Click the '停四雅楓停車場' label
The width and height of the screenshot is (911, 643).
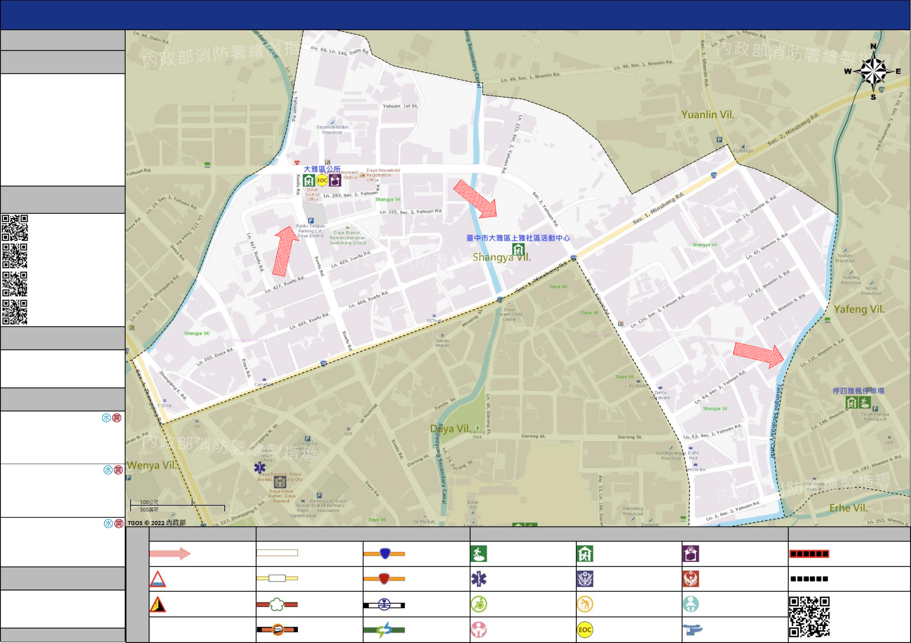858,391
